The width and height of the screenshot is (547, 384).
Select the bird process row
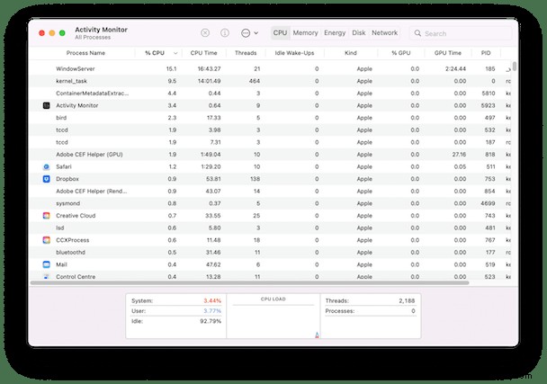(x=271, y=118)
